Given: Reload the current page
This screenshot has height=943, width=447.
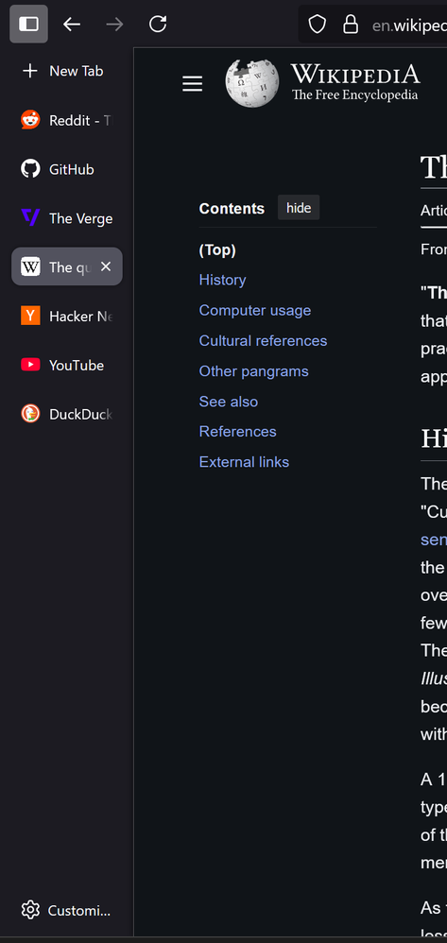Looking at the screenshot, I should tap(158, 24).
